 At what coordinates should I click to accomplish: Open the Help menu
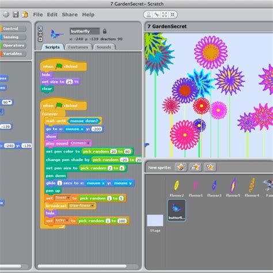click(x=88, y=14)
